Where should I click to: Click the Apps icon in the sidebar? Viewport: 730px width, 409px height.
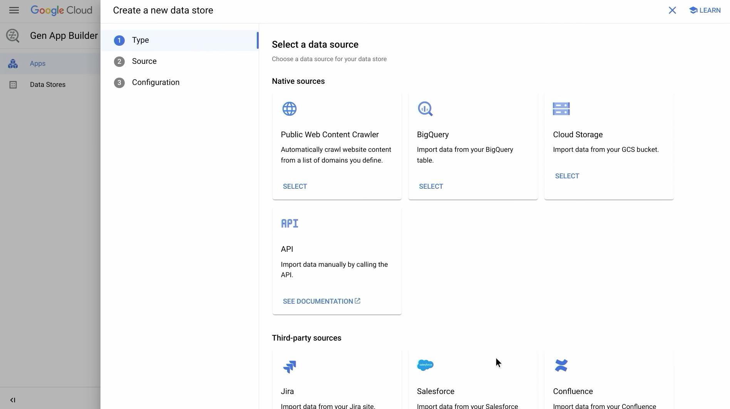point(13,63)
